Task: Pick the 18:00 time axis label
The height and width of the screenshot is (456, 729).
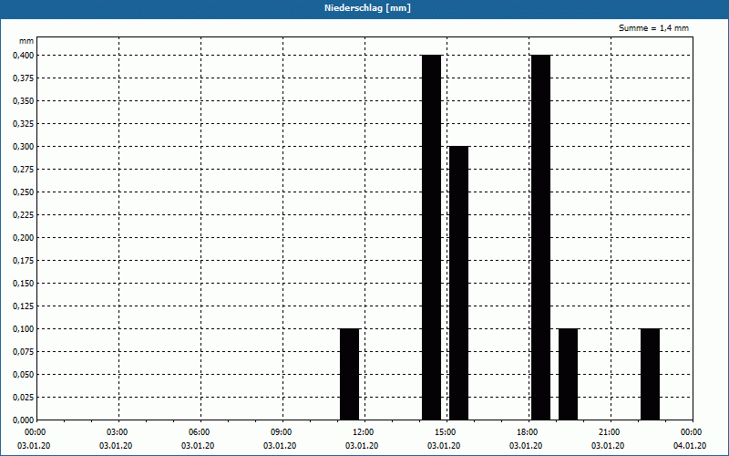Action: click(528, 432)
